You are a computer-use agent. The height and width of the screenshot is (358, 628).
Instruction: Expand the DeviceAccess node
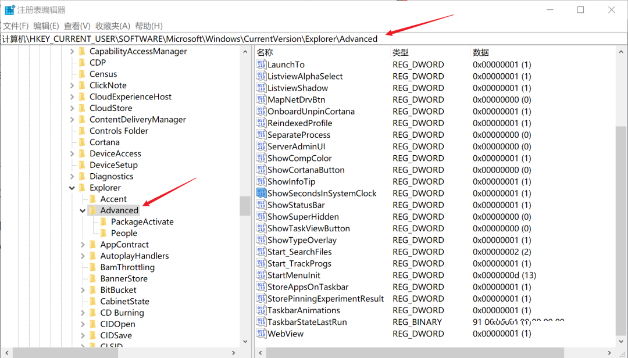72,153
